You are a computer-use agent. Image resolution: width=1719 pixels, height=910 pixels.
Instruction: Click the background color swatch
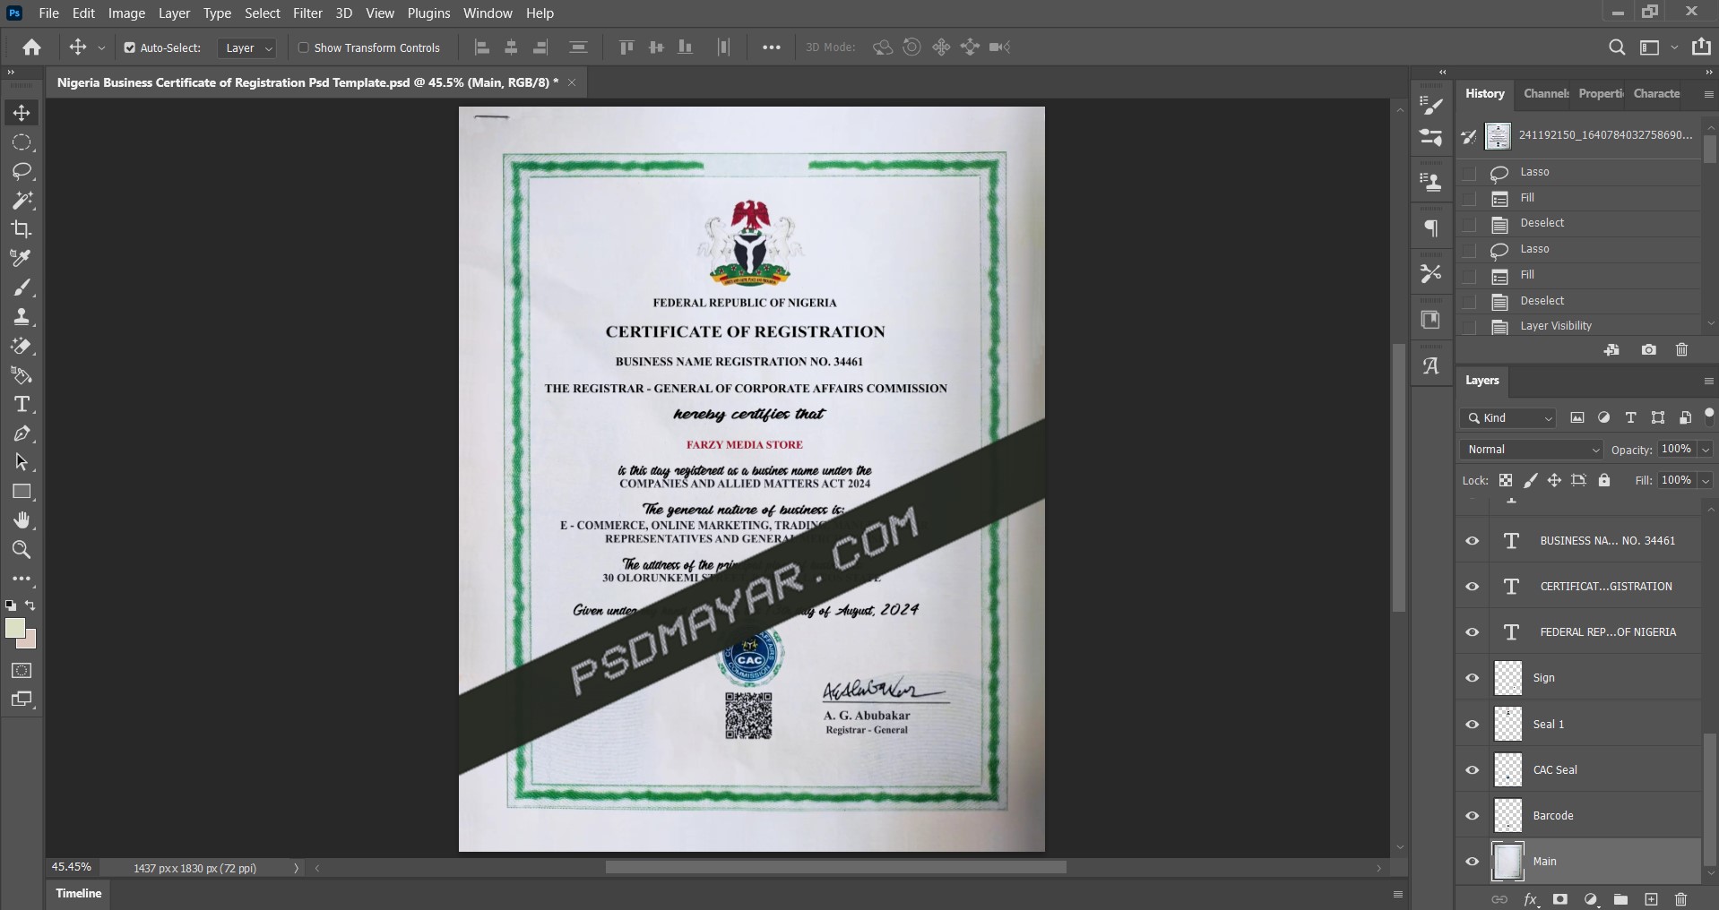point(30,641)
